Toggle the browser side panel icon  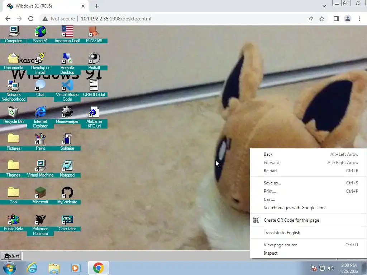click(336, 19)
